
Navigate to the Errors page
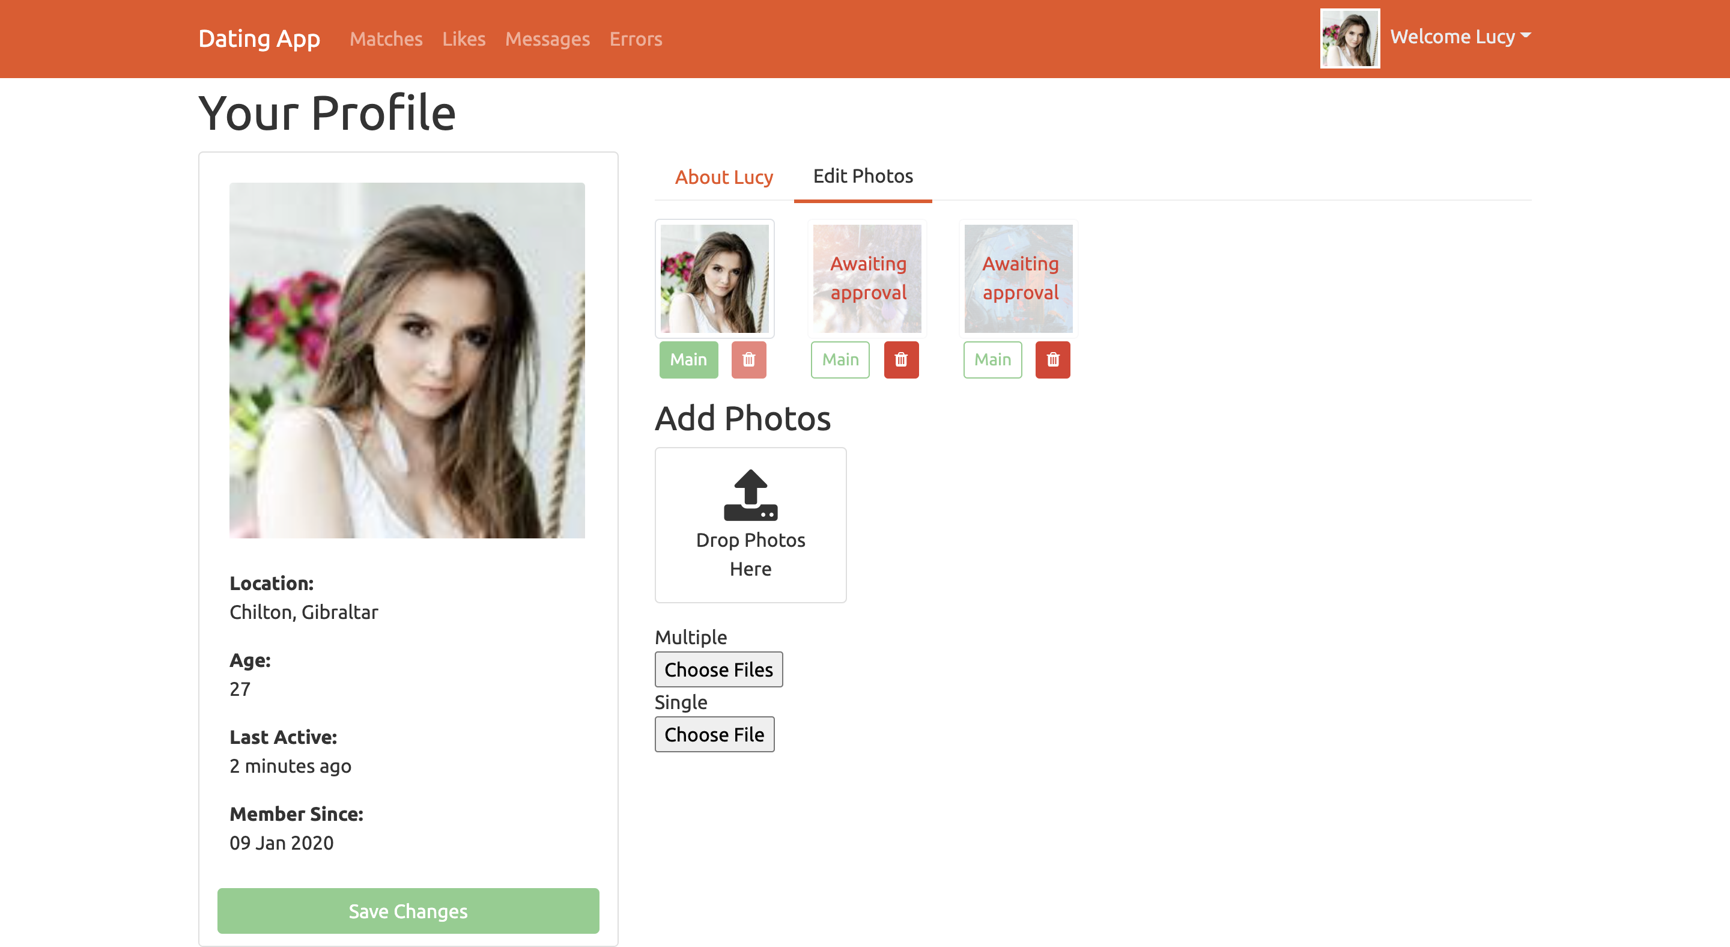(x=636, y=39)
